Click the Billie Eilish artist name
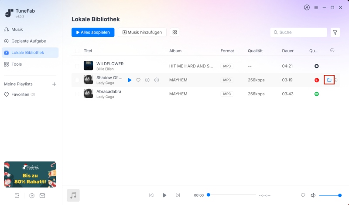 pos(105,69)
